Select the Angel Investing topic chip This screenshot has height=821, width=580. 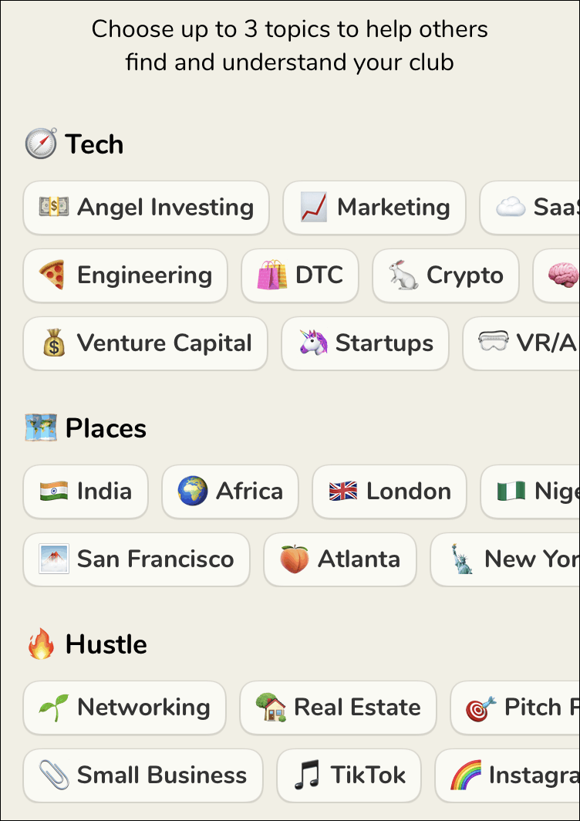point(146,208)
